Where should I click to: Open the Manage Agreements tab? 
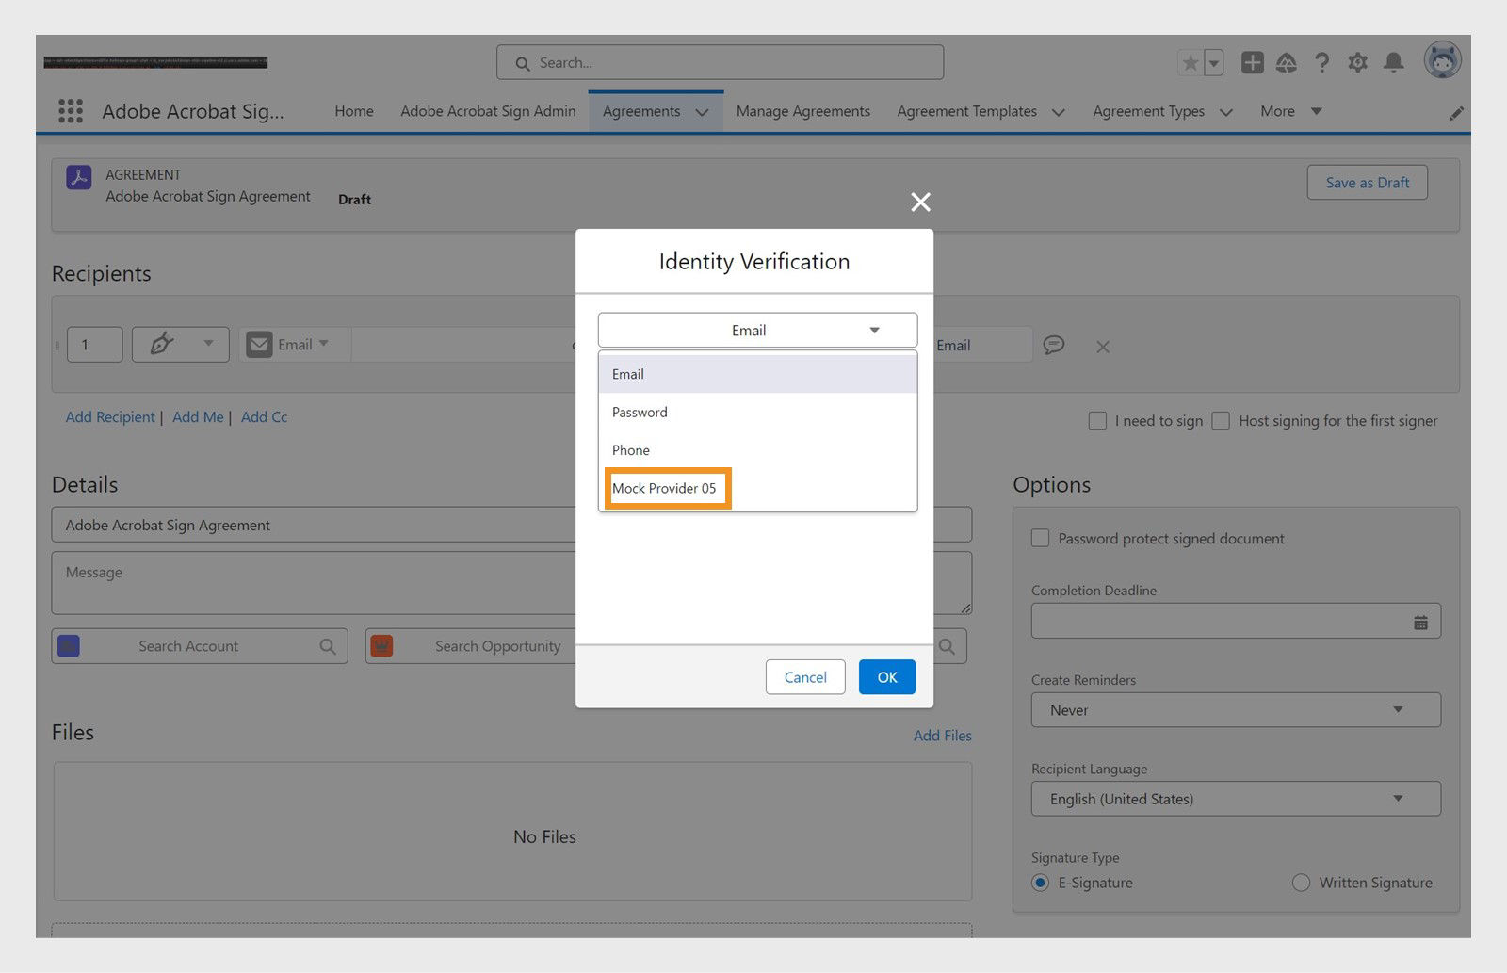803,111
